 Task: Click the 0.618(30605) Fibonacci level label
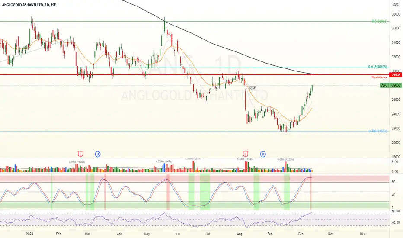click(377, 67)
